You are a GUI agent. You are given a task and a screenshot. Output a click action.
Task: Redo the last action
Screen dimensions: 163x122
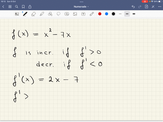click(140, 7)
